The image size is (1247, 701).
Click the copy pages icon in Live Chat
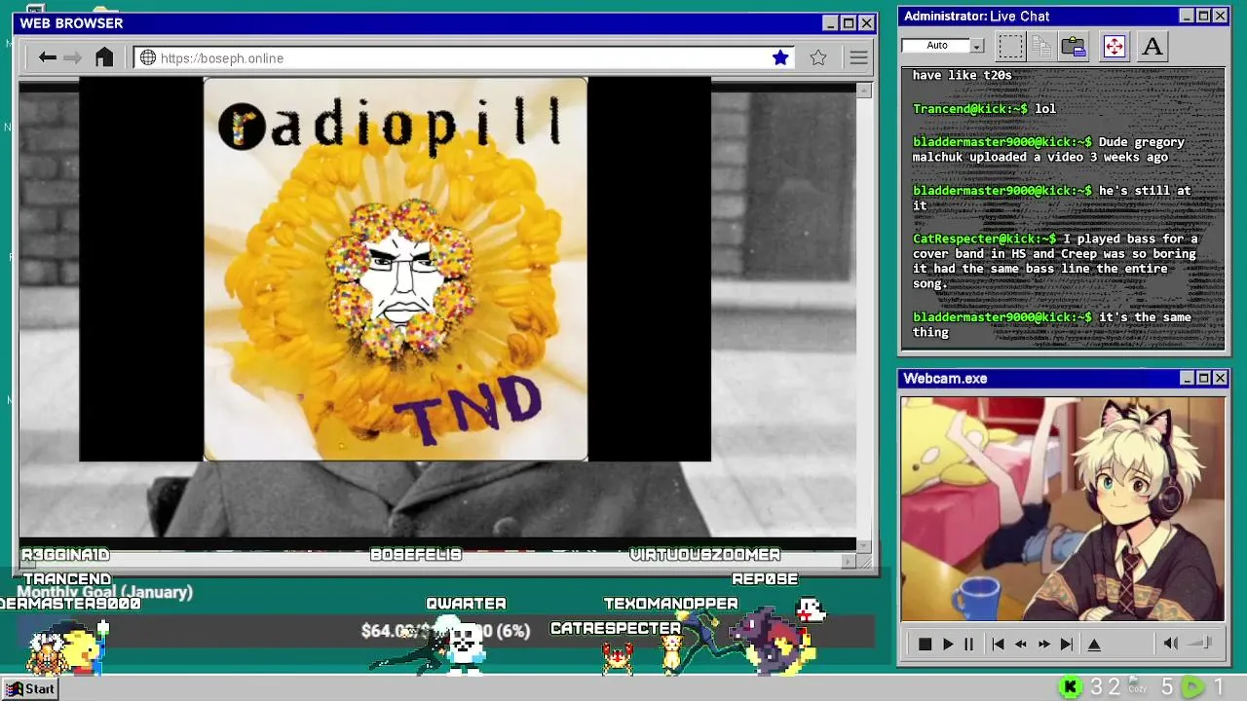[x=1041, y=46]
